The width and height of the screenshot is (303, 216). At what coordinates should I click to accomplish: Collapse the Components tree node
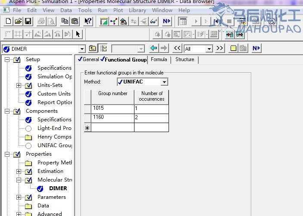click(7, 111)
